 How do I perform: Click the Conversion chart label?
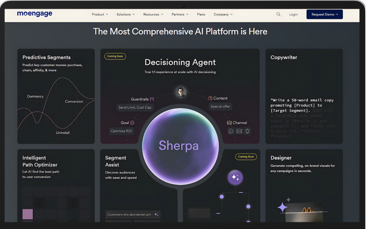(74, 101)
